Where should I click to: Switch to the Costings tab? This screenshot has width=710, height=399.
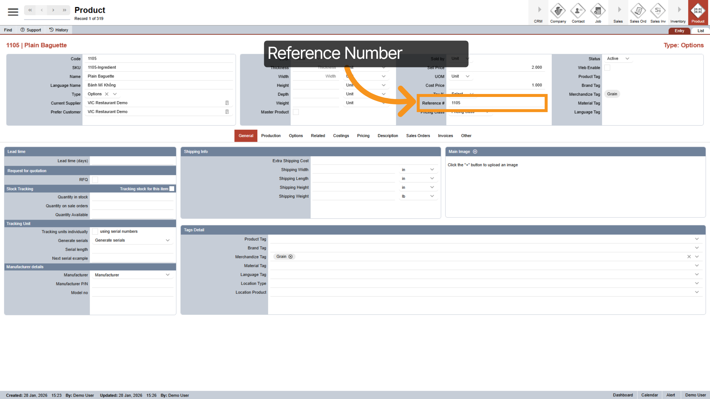click(341, 136)
